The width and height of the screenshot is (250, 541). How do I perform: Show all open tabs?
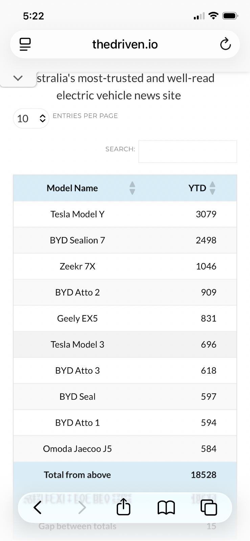pyautogui.click(x=209, y=508)
